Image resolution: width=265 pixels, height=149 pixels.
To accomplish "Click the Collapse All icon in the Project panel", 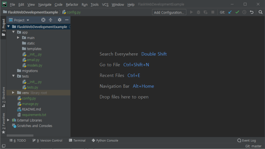I will (x=51, y=20).
